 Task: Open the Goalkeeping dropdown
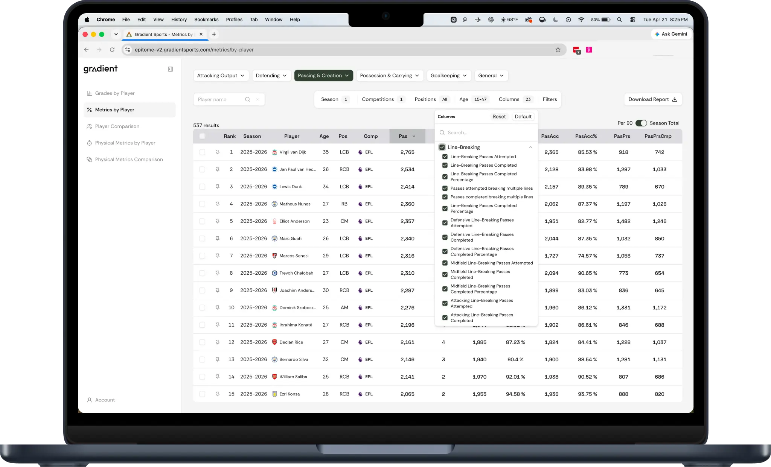(x=449, y=76)
